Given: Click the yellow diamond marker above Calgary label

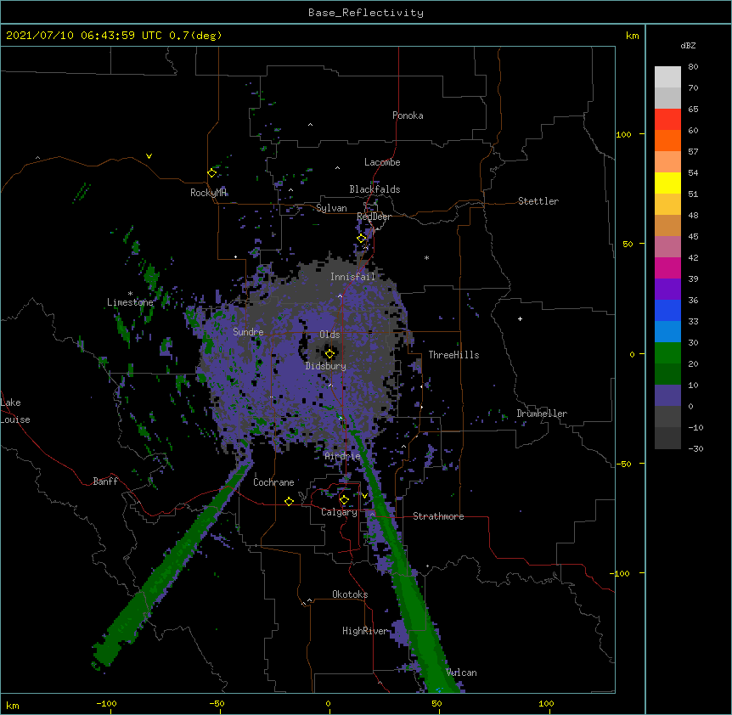Looking at the screenshot, I should [344, 500].
